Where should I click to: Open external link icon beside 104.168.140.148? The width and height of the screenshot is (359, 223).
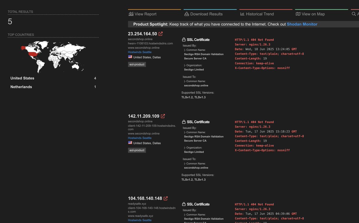(165, 198)
